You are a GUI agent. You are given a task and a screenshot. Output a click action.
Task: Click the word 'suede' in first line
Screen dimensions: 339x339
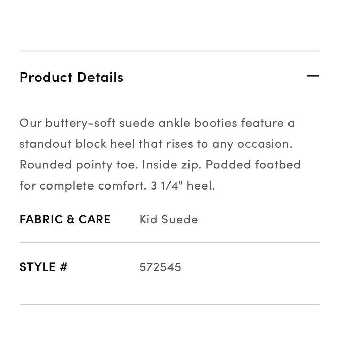coord(137,123)
